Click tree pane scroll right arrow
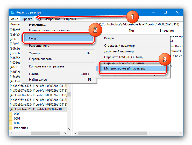This screenshot has width=192, height=145. 65,134
